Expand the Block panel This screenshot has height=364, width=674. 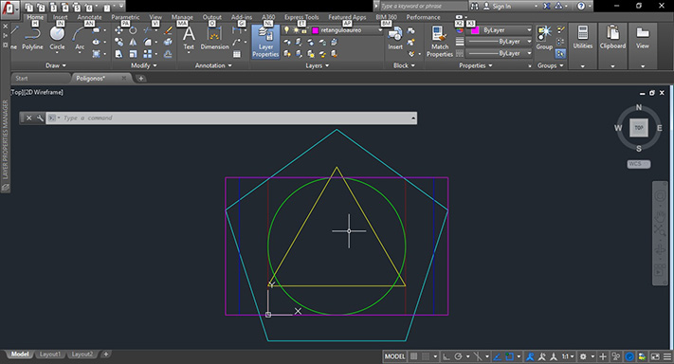(x=404, y=65)
